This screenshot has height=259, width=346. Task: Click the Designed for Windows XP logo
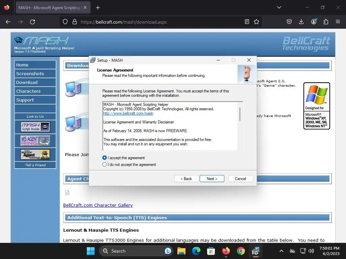pyautogui.click(x=317, y=106)
